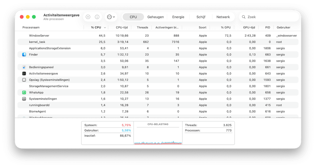Click the Threads count 3.625
The image size is (316, 168).
point(227,125)
